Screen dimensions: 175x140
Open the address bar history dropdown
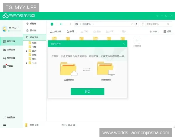[132, 24]
